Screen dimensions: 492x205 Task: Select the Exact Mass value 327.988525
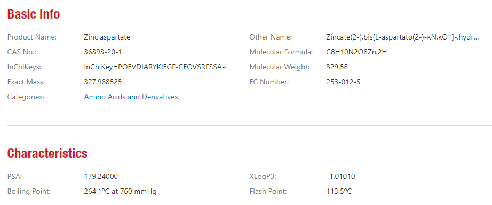[x=103, y=82]
